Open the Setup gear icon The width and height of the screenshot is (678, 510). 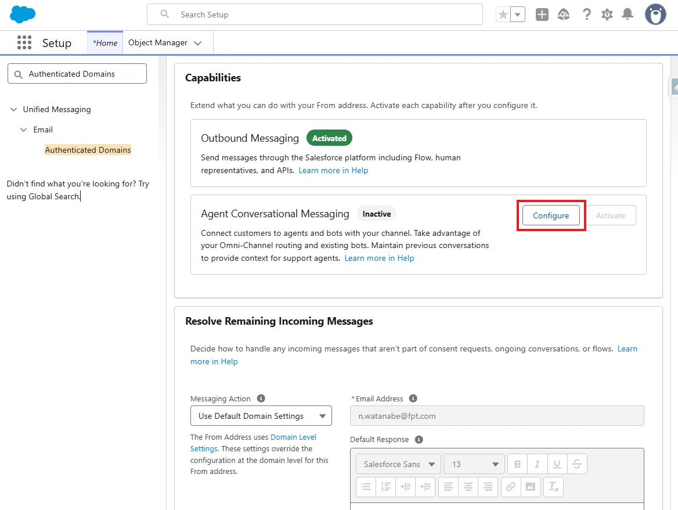pos(607,15)
